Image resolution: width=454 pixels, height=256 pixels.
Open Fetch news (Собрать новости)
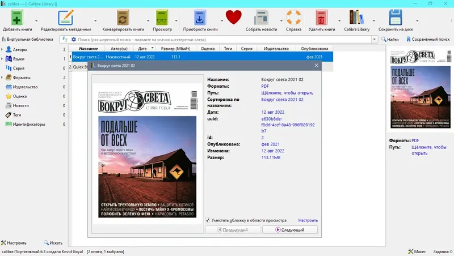coord(261,18)
